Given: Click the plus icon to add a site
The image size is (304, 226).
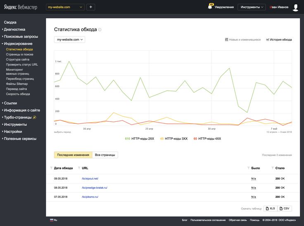Looking at the screenshot, I should [x=91, y=7].
